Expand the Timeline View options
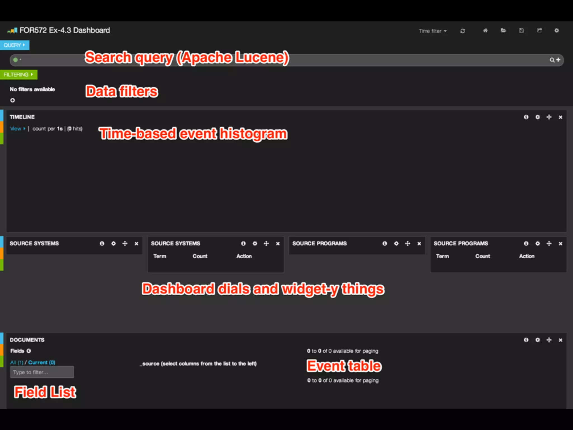 [x=17, y=129]
